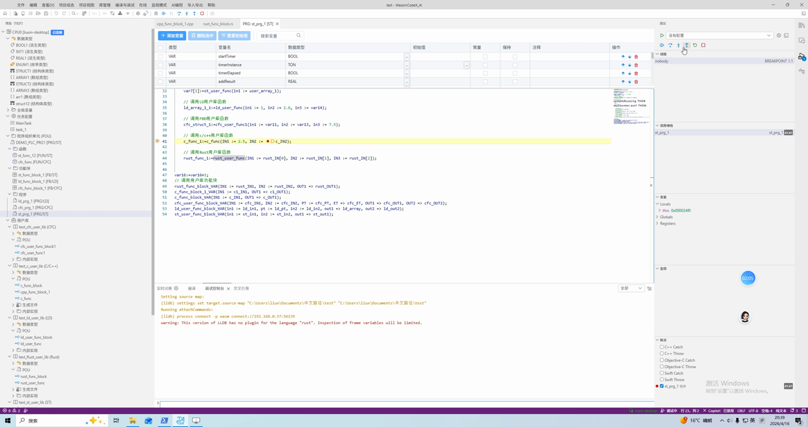Click the Home icon in the top toolbar
This screenshot has height=427, width=808.
5,13
